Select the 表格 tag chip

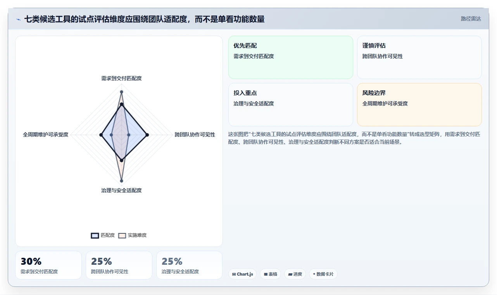point(271,274)
